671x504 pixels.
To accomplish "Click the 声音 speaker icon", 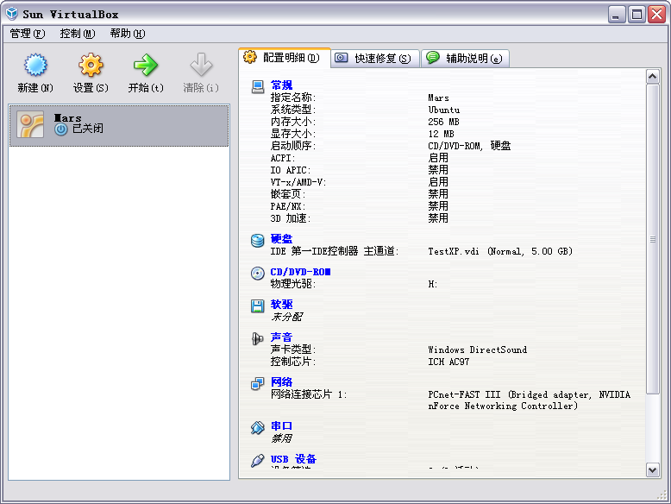I will point(257,338).
